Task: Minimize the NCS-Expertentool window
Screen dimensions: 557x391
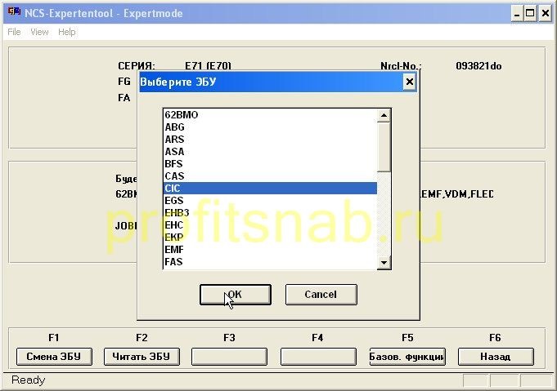Action: click(x=517, y=14)
